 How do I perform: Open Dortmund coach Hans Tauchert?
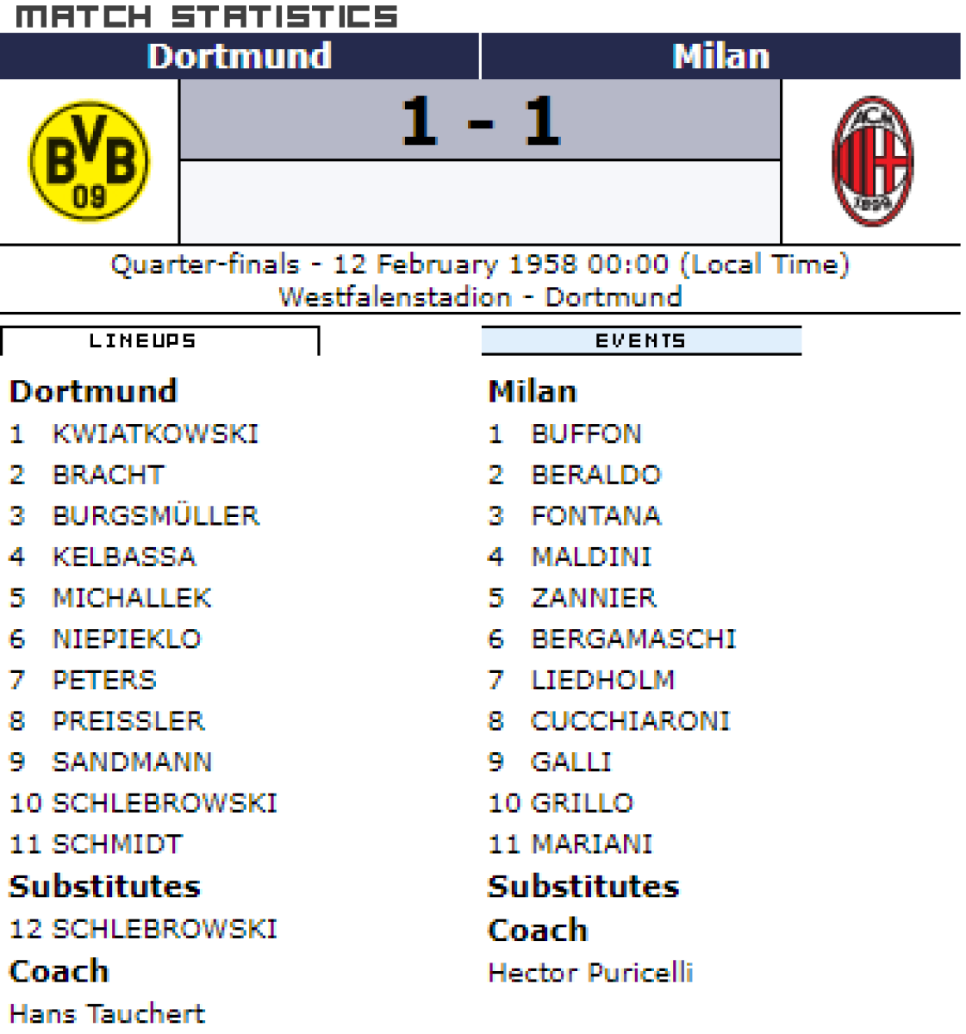coord(107,1013)
